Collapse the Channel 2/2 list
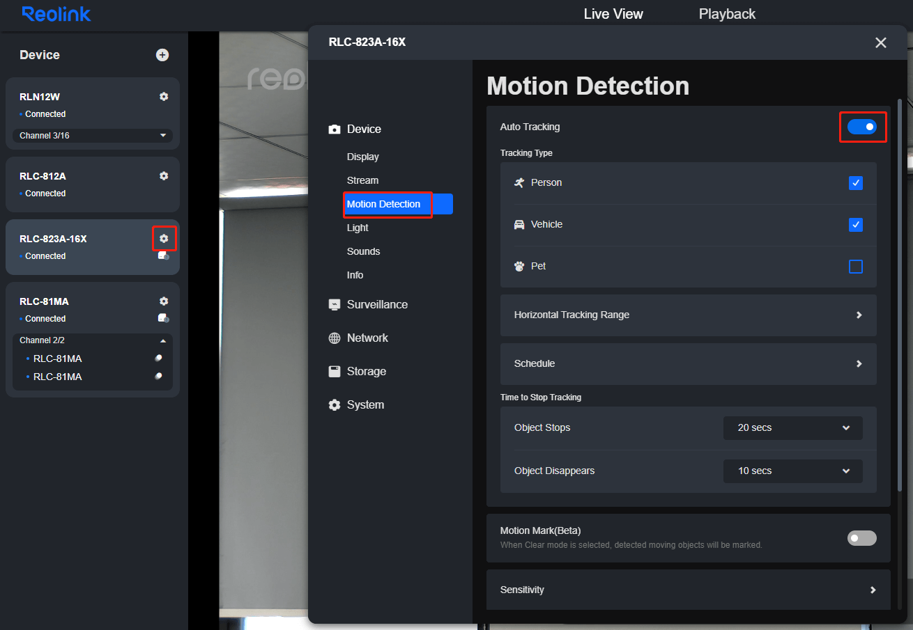 (93, 340)
